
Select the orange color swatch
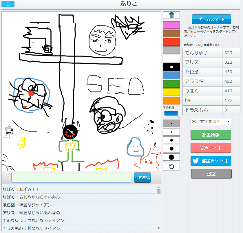(x=171, y=100)
